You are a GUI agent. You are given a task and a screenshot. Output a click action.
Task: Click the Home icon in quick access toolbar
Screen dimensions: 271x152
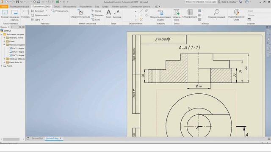tap(34, 2)
